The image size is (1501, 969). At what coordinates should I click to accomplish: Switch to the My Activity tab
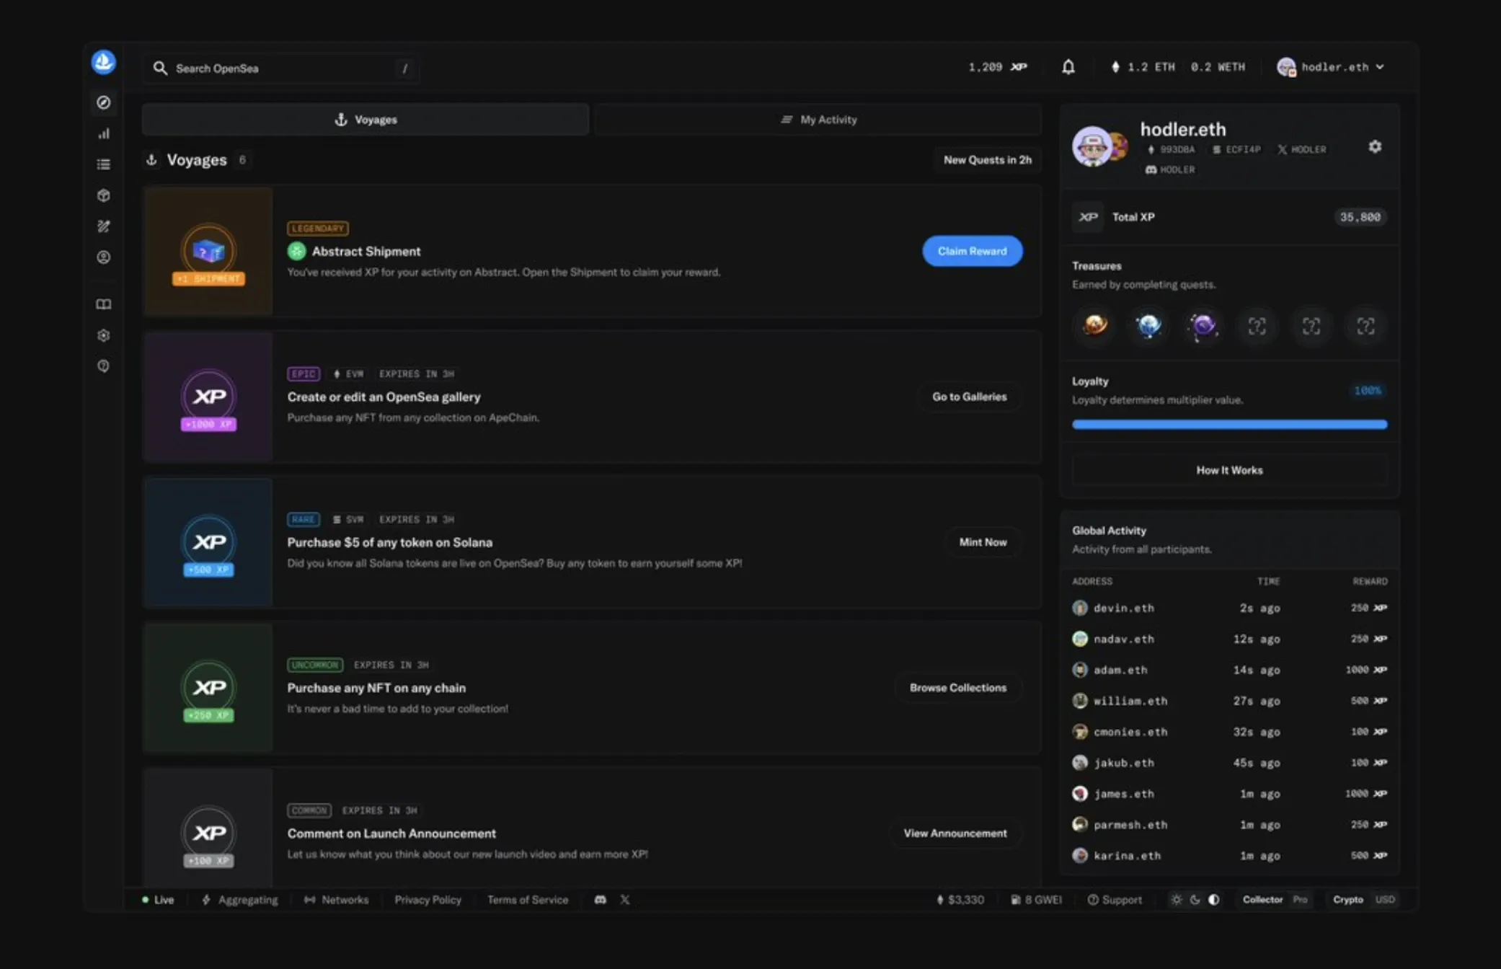tap(818, 120)
